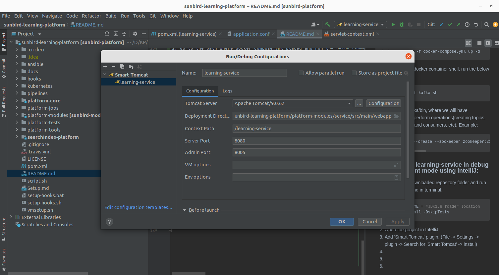Switch to servlet-context.xml editor tab
This screenshot has width=499, height=275.
coord(352,34)
